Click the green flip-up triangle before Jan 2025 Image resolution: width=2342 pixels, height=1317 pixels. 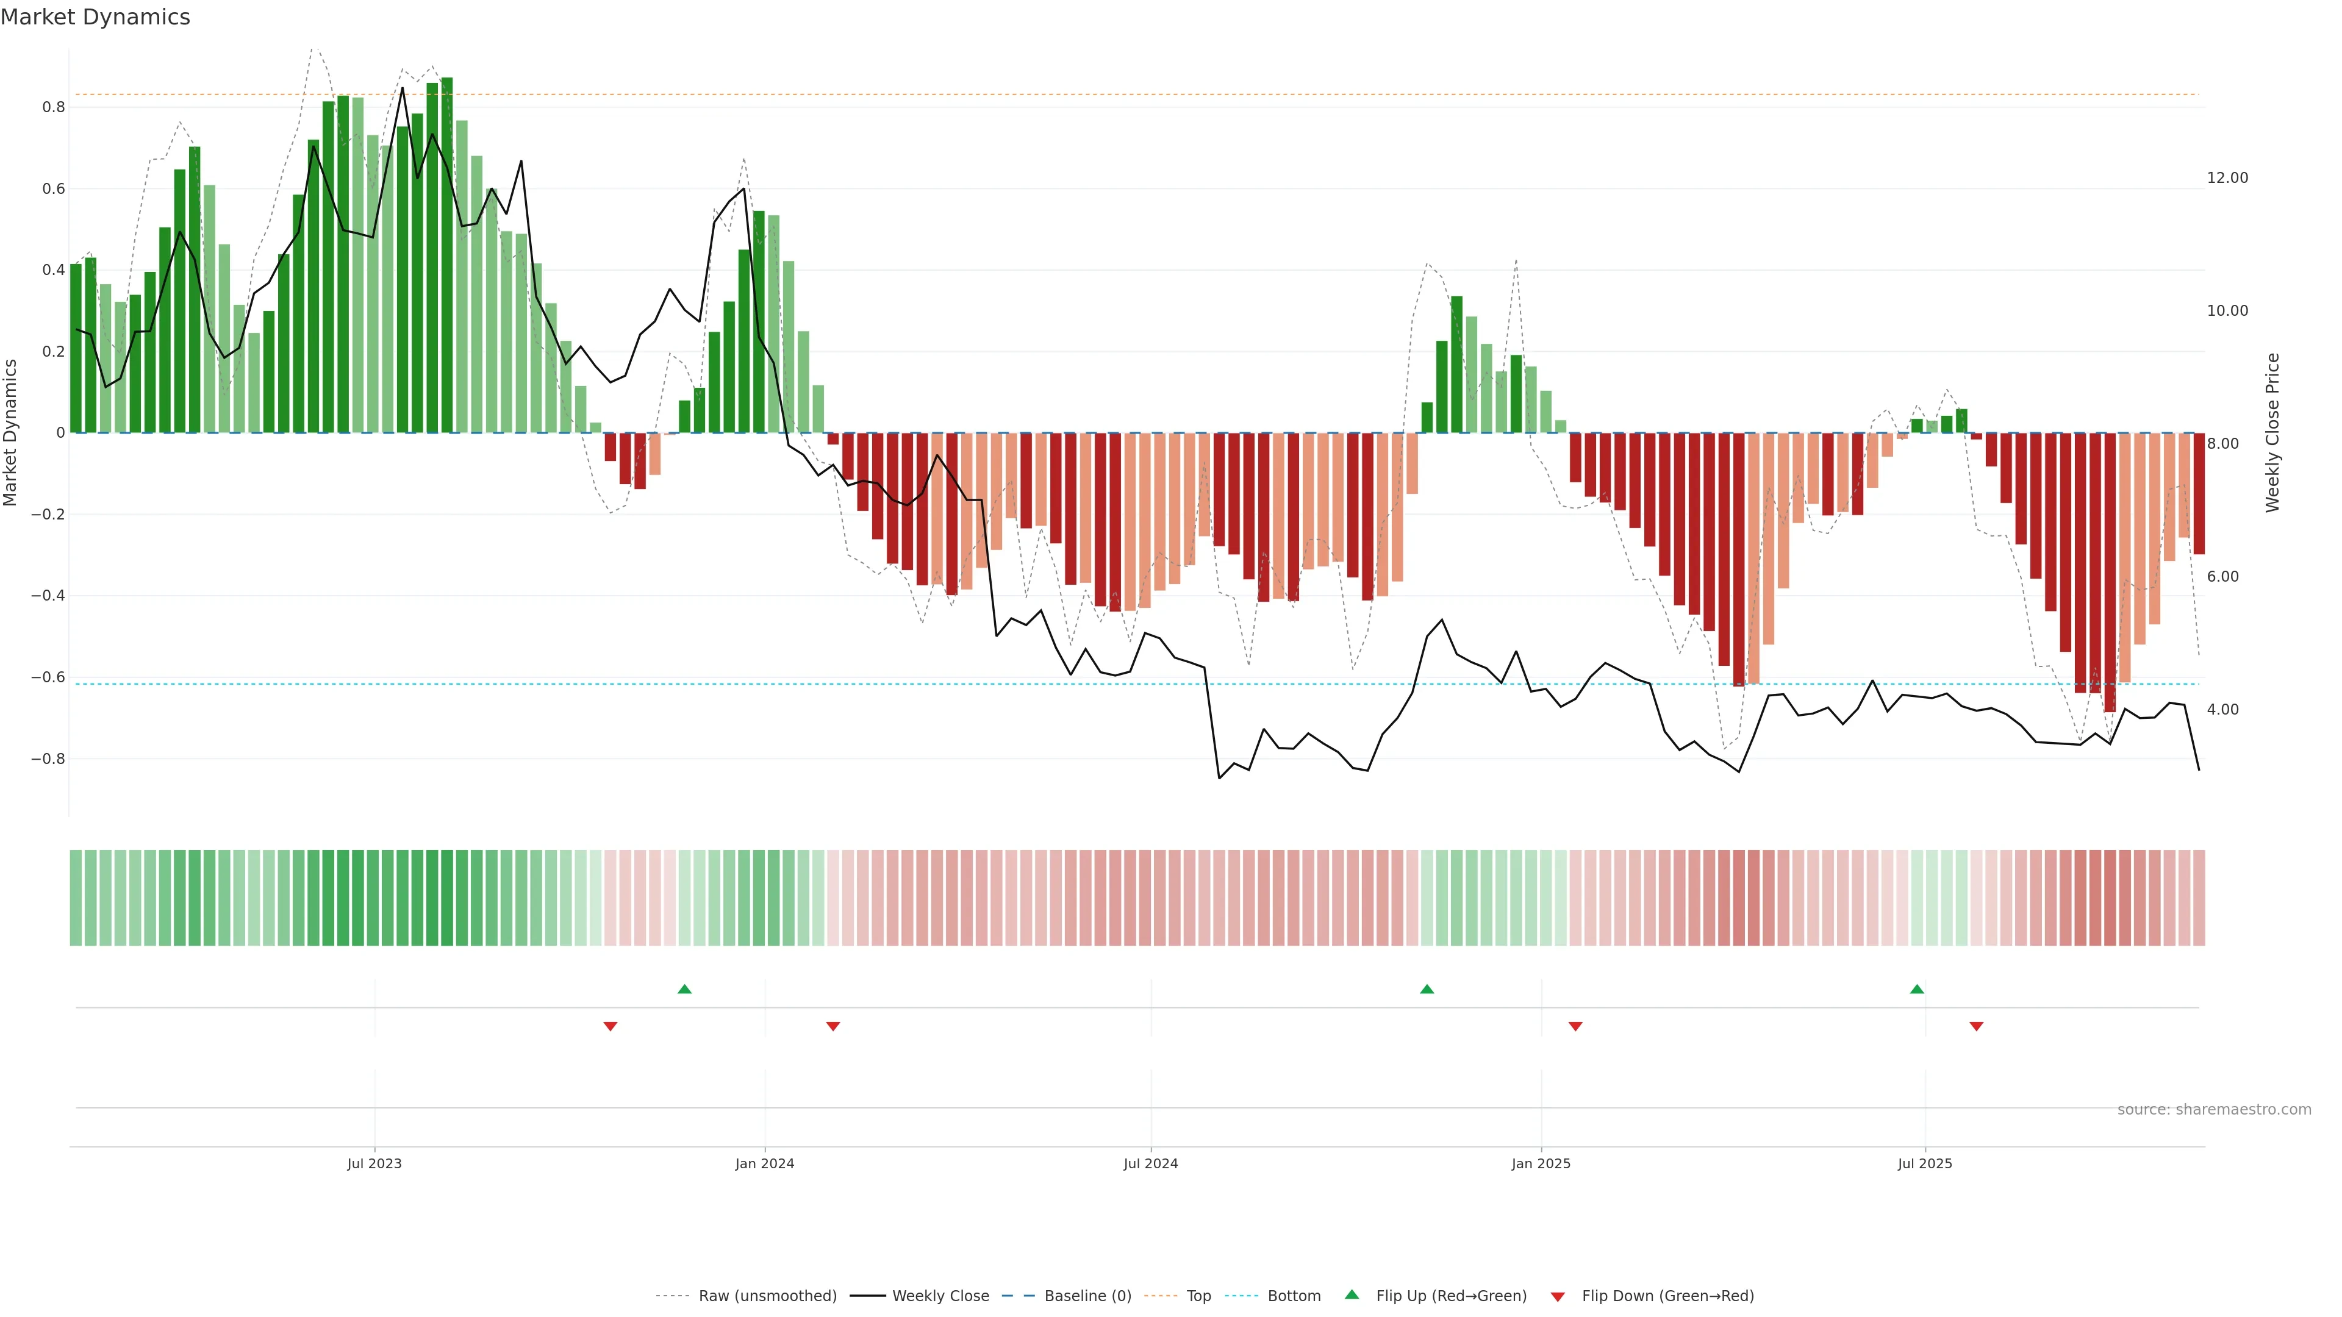coord(1427,989)
